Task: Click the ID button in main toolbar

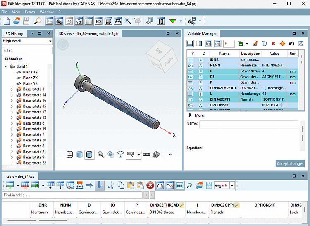Action: point(161,21)
